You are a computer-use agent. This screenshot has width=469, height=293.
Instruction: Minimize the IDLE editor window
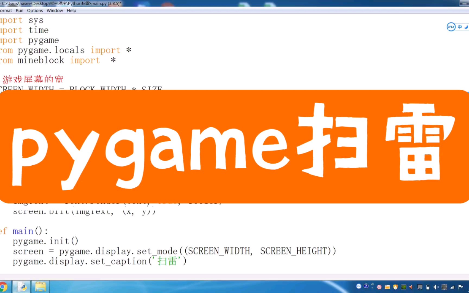tap(464, 4)
